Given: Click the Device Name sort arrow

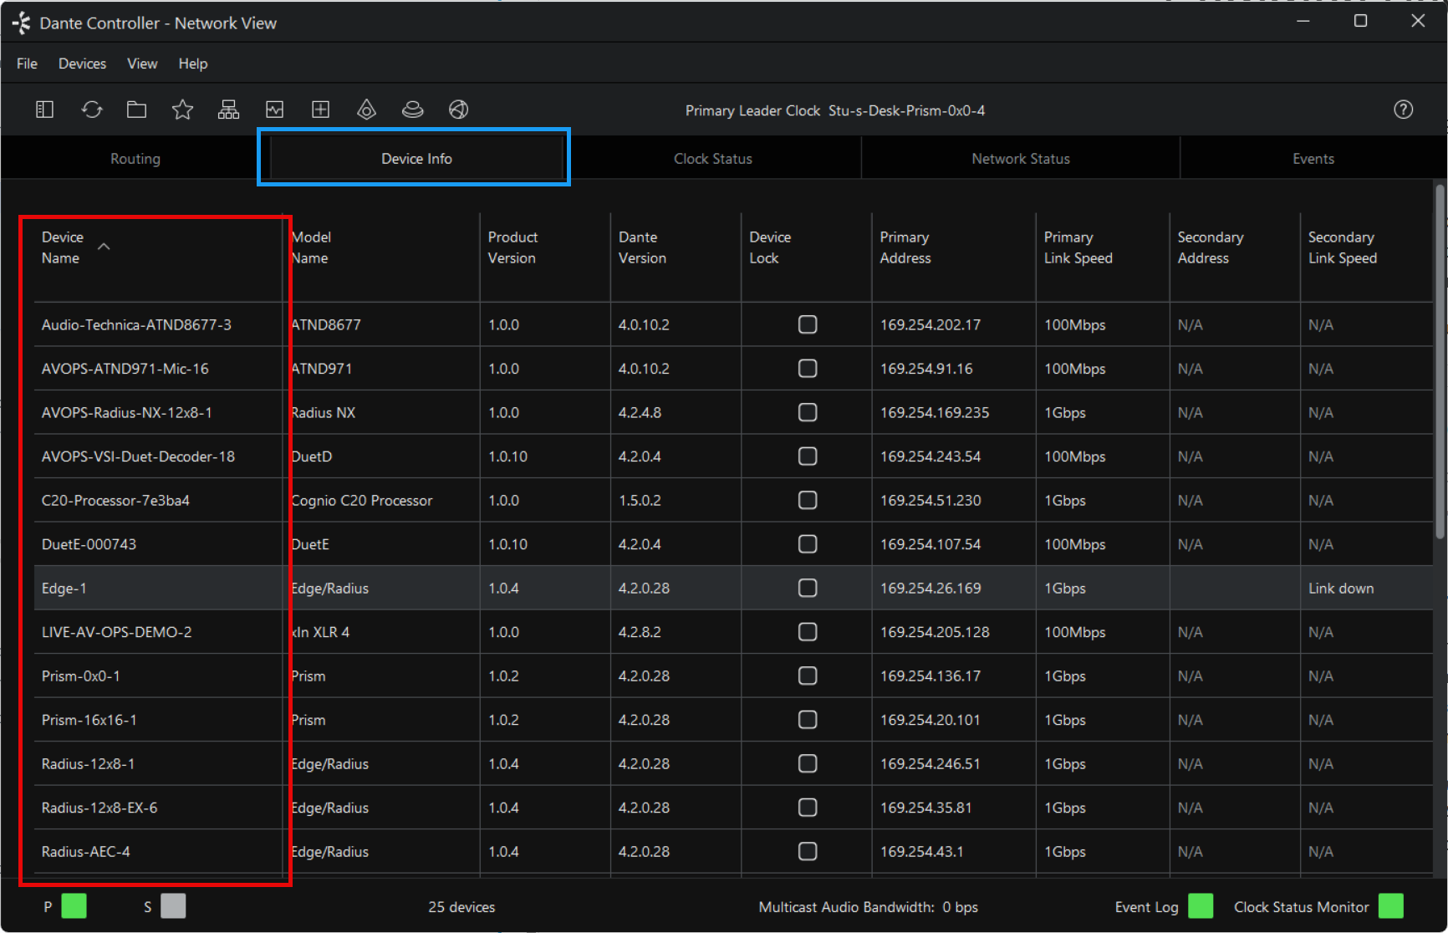Looking at the screenshot, I should click(x=104, y=247).
